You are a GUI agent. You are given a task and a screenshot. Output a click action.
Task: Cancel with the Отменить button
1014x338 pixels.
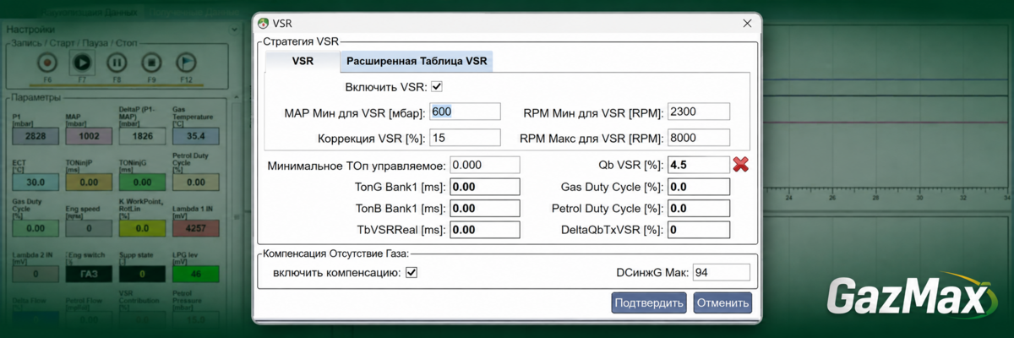tap(722, 303)
